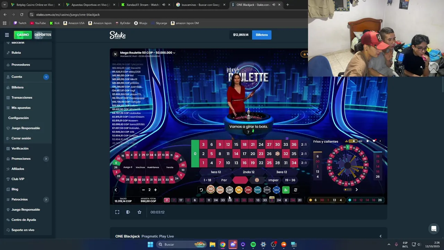This screenshot has height=250, width=444.
Task: Open Transacciones in sidebar
Action: [x=22, y=98]
